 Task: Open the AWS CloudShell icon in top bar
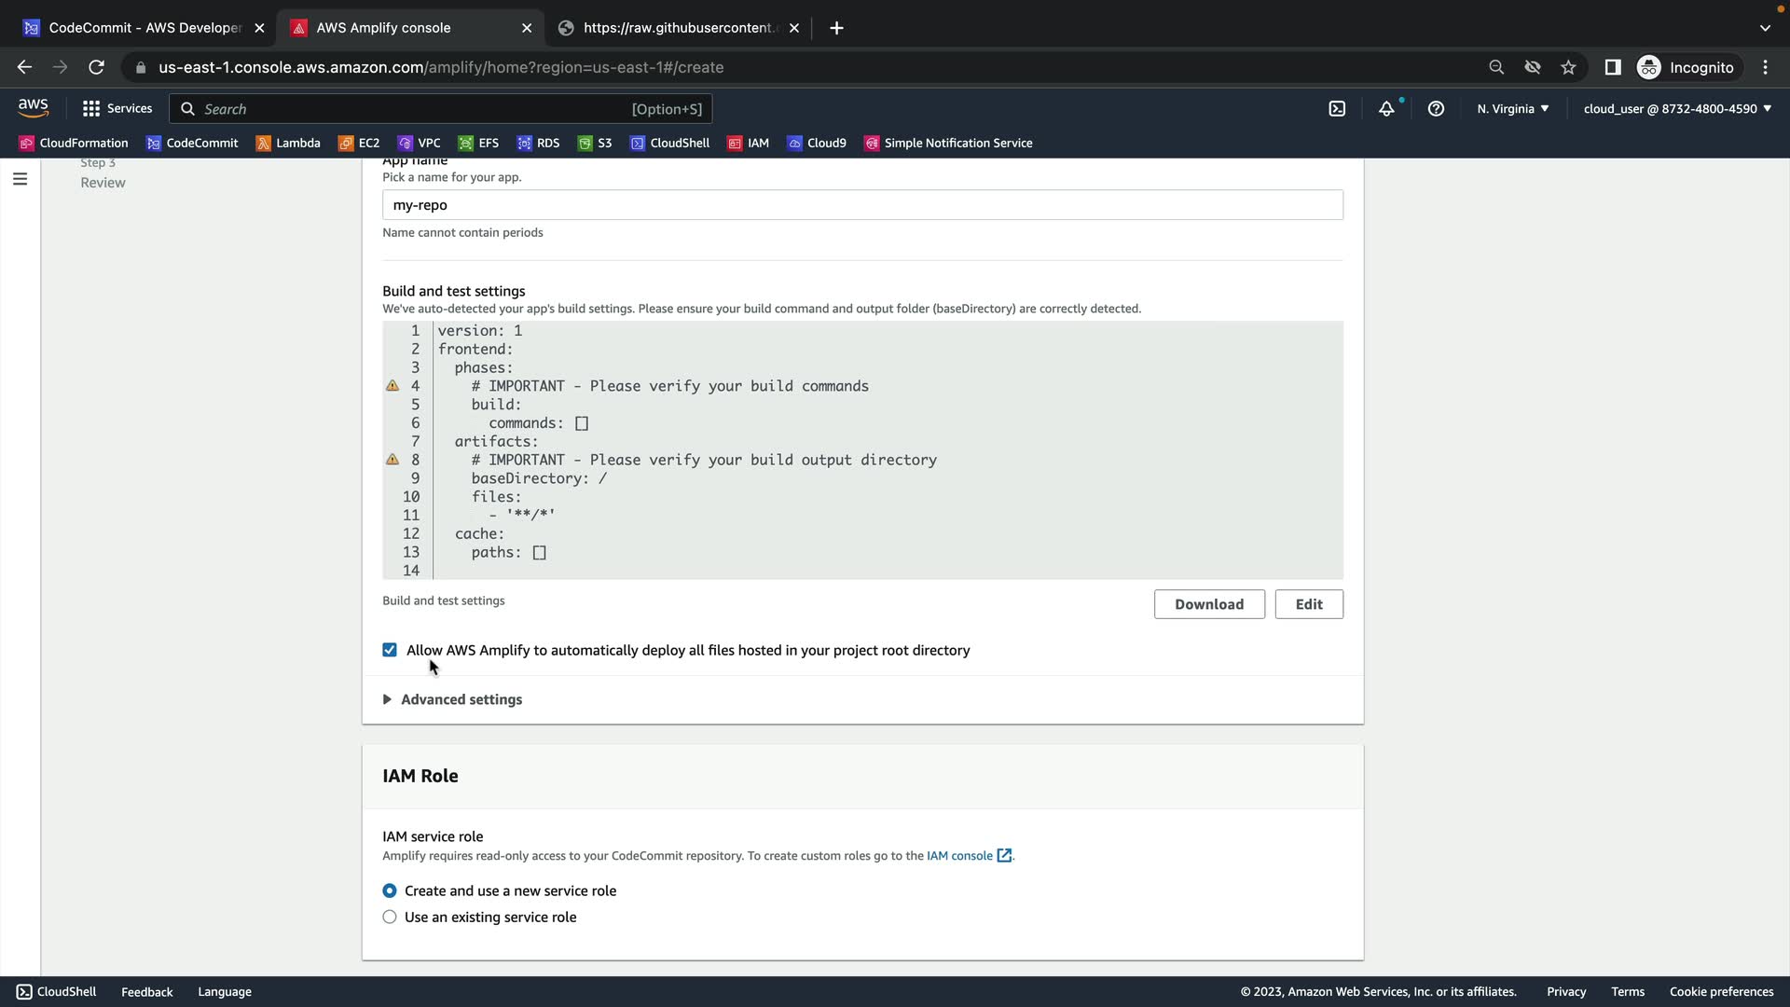point(1337,109)
